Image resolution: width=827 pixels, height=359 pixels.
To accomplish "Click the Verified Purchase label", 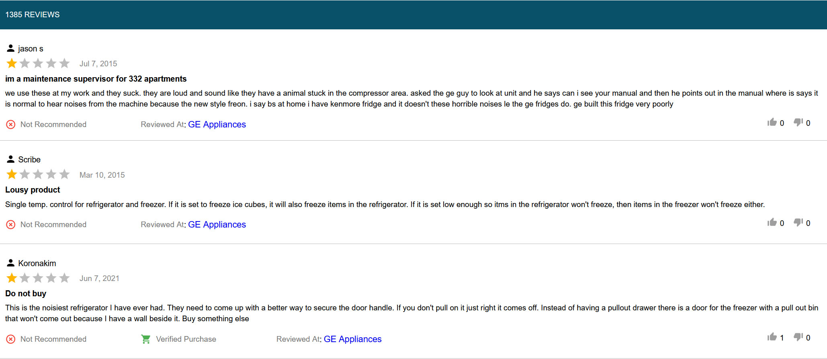I will (186, 339).
